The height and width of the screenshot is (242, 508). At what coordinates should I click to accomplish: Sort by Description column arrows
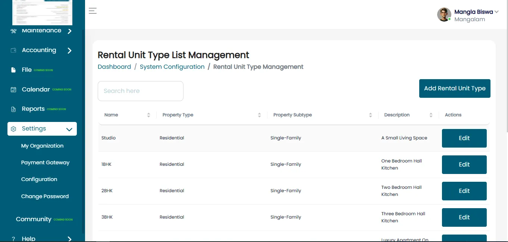(x=431, y=115)
